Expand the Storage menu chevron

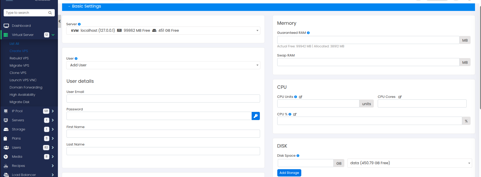pyautogui.click(x=53, y=129)
